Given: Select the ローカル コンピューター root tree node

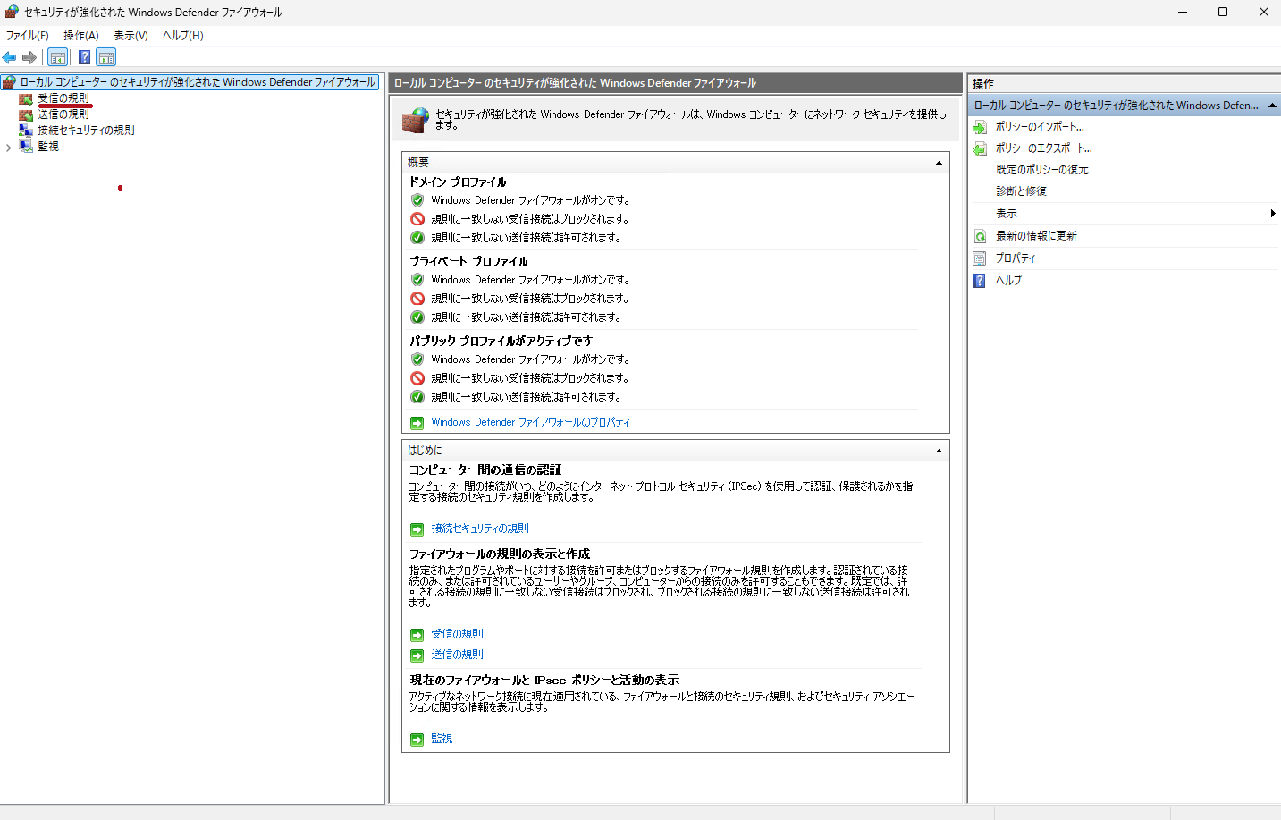Looking at the screenshot, I should (198, 82).
